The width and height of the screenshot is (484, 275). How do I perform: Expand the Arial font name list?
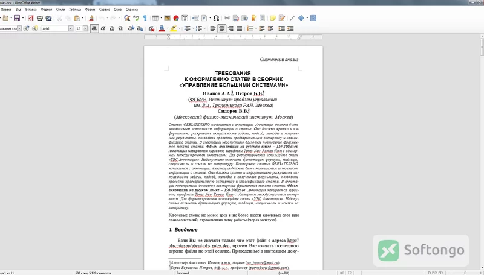pos(71,28)
